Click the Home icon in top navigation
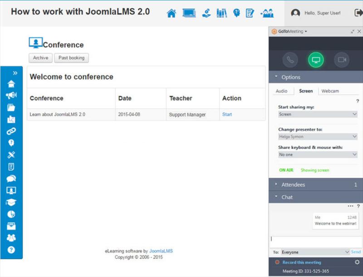363x277 pixels. (x=172, y=13)
